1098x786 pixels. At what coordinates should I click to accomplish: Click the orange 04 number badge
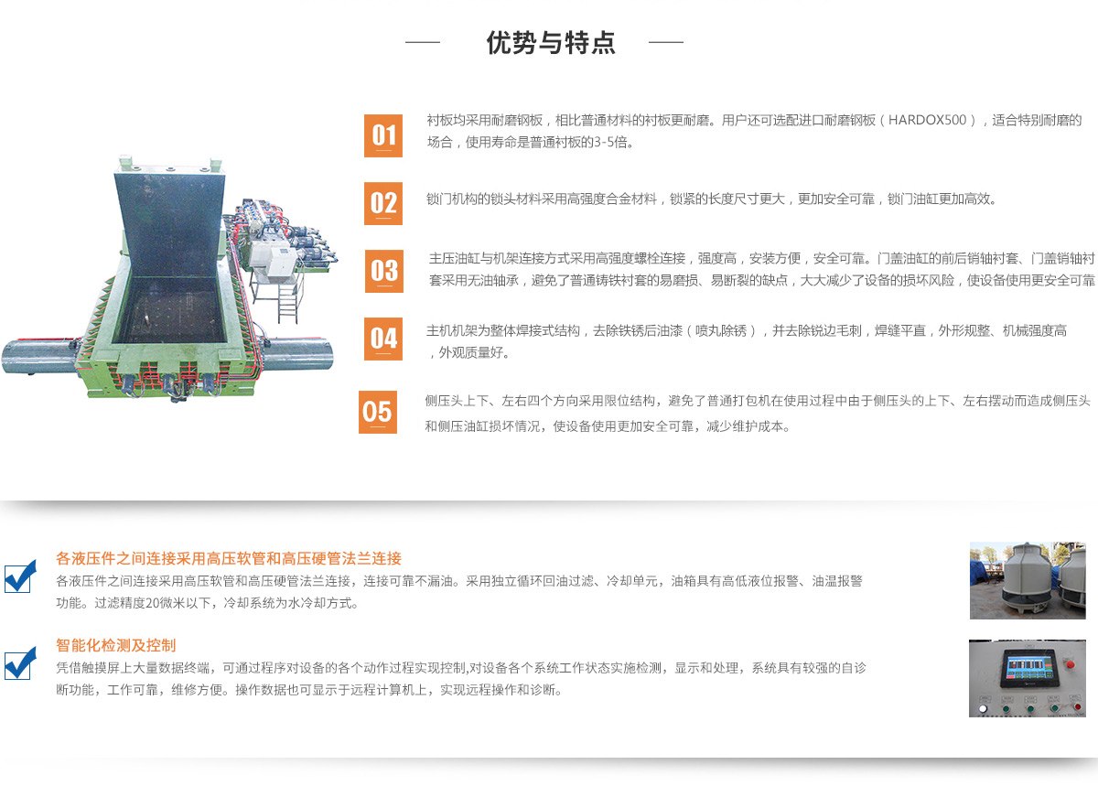[383, 339]
